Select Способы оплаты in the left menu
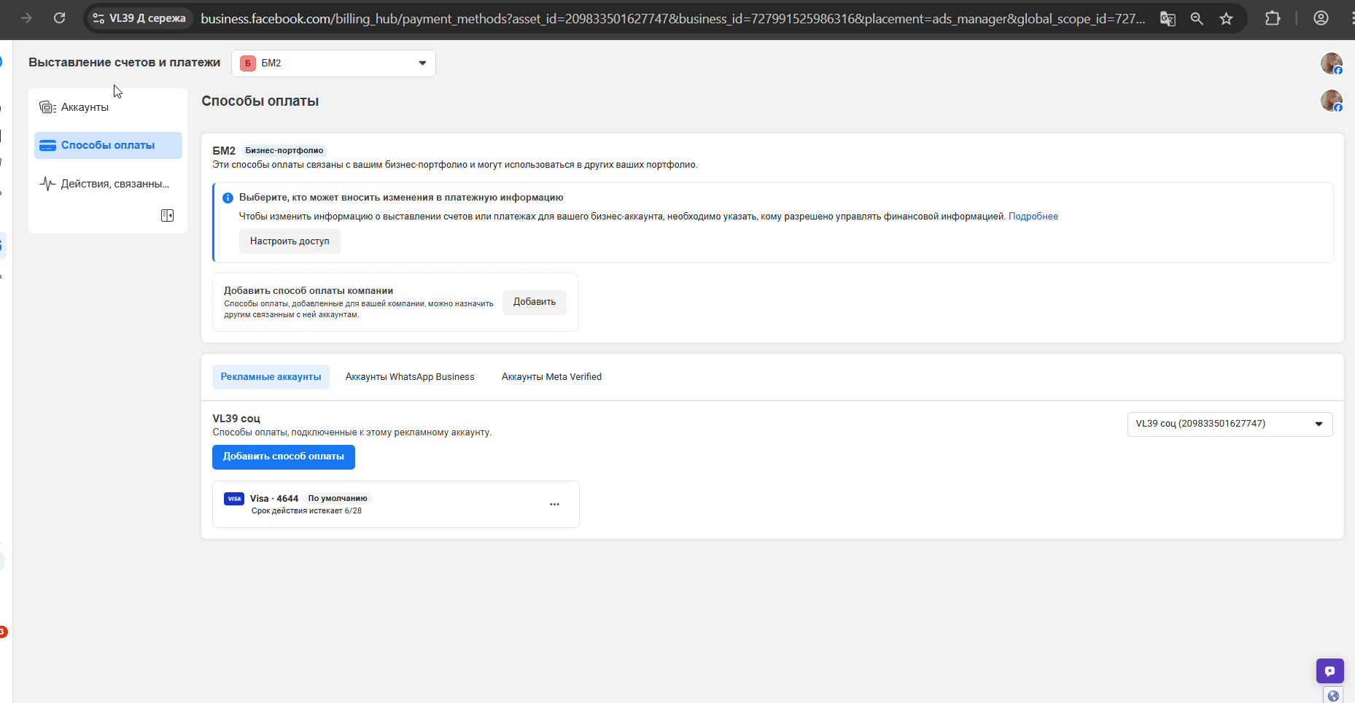The height and width of the screenshot is (703, 1355). tap(108, 145)
